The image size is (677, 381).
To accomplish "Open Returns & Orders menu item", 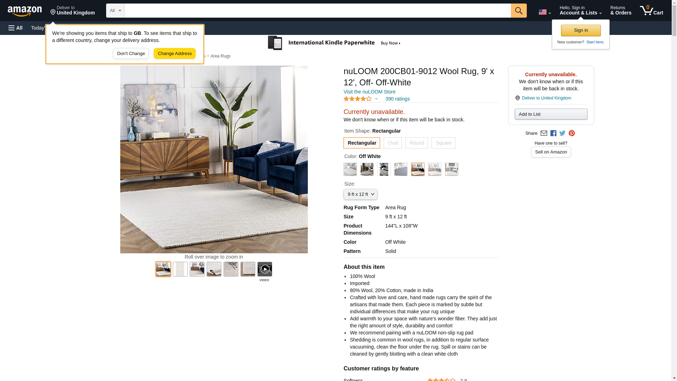I will (621, 10).
